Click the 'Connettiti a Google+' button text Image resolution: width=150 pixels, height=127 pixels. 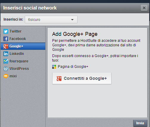pos(85,78)
